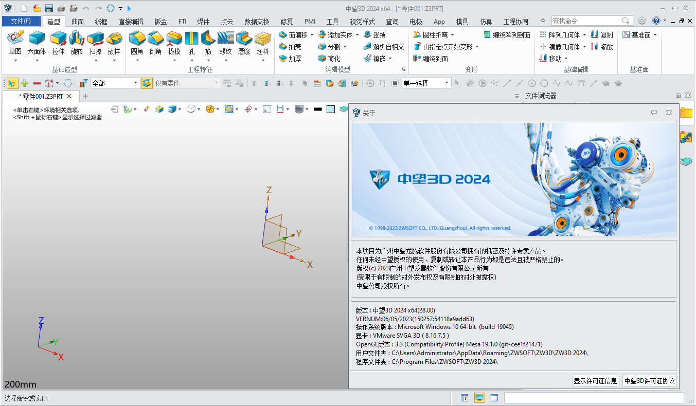Open the 文件(F) menu

click(21, 22)
